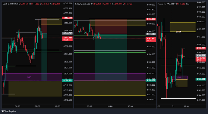208x114 pixels.
Task: Click the 12:30 time label on the 1h chart
Action: click(x=186, y=106)
